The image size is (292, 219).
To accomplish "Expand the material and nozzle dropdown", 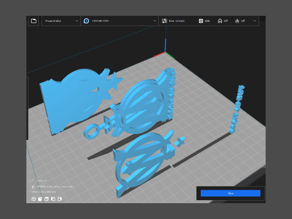I will 120,21.
